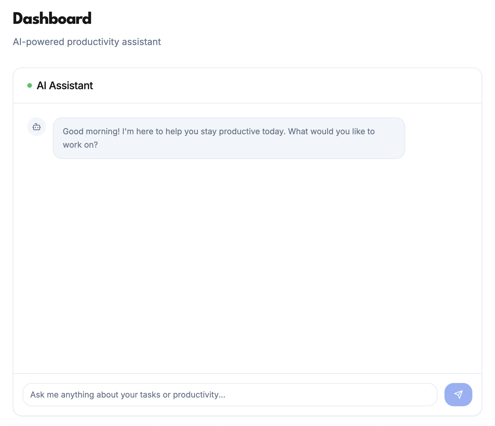The height and width of the screenshot is (426, 495).
Task: Click the 'Good morning!' greeting message bubble
Action: (229, 138)
